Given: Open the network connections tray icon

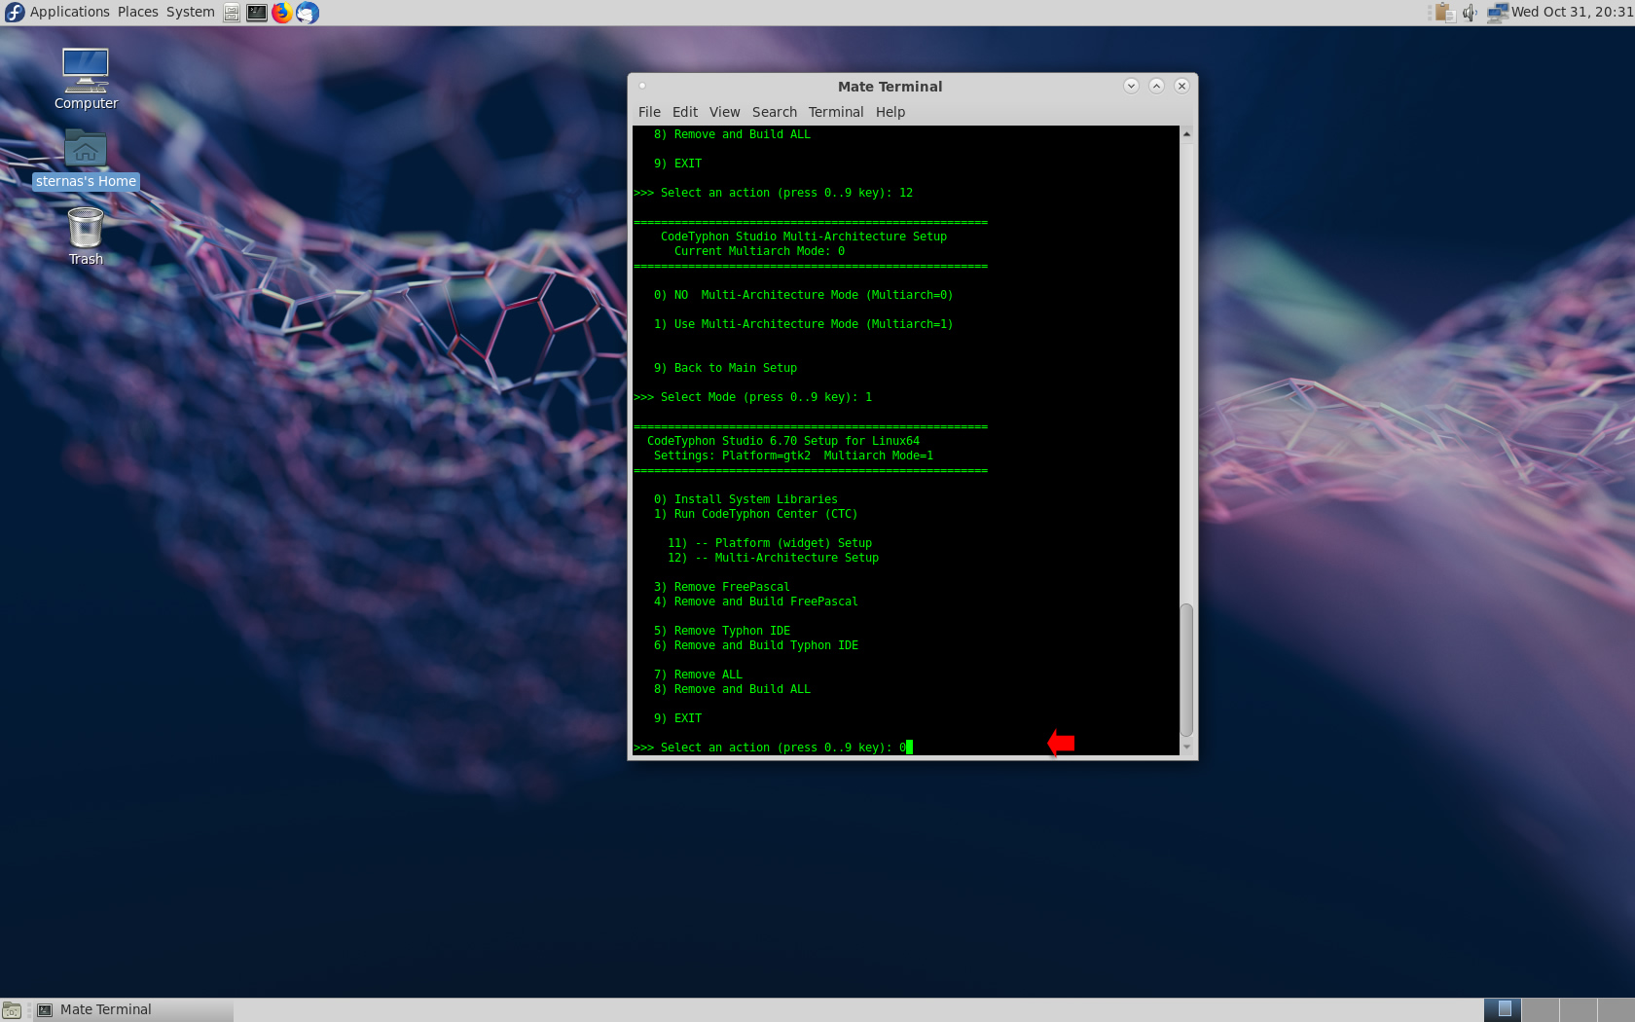Looking at the screenshot, I should tap(1498, 13).
